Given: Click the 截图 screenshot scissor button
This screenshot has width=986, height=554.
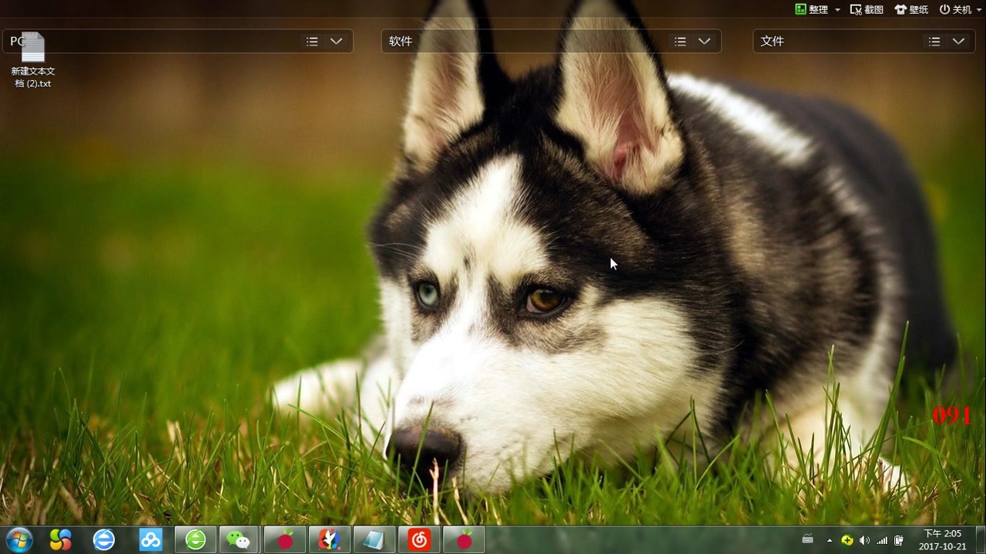Looking at the screenshot, I should click(867, 9).
